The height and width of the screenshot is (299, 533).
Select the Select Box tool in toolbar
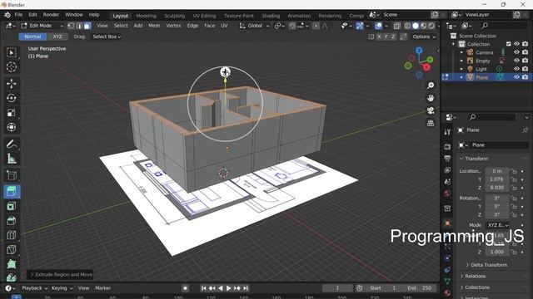click(x=12, y=52)
